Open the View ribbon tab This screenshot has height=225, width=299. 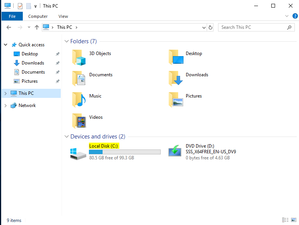tap(63, 16)
